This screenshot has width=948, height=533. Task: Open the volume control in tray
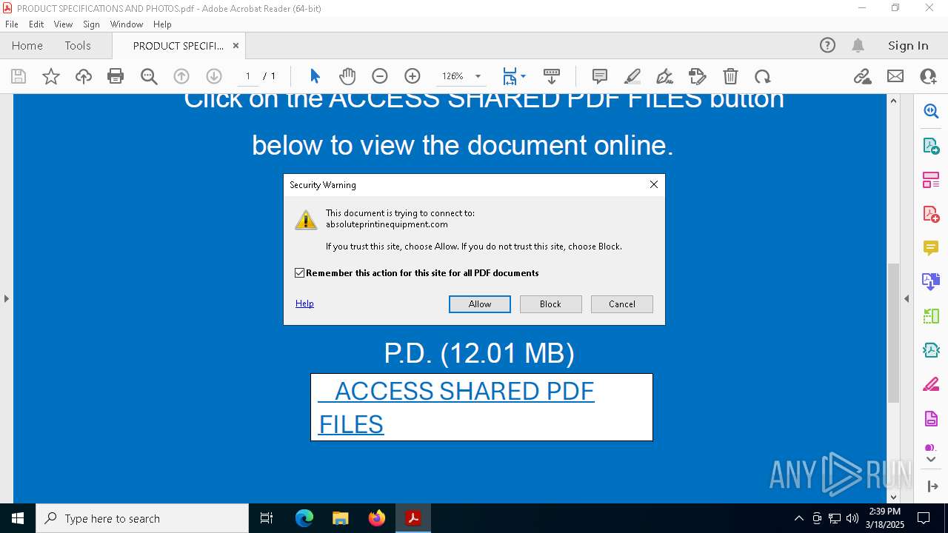(x=852, y=518)
